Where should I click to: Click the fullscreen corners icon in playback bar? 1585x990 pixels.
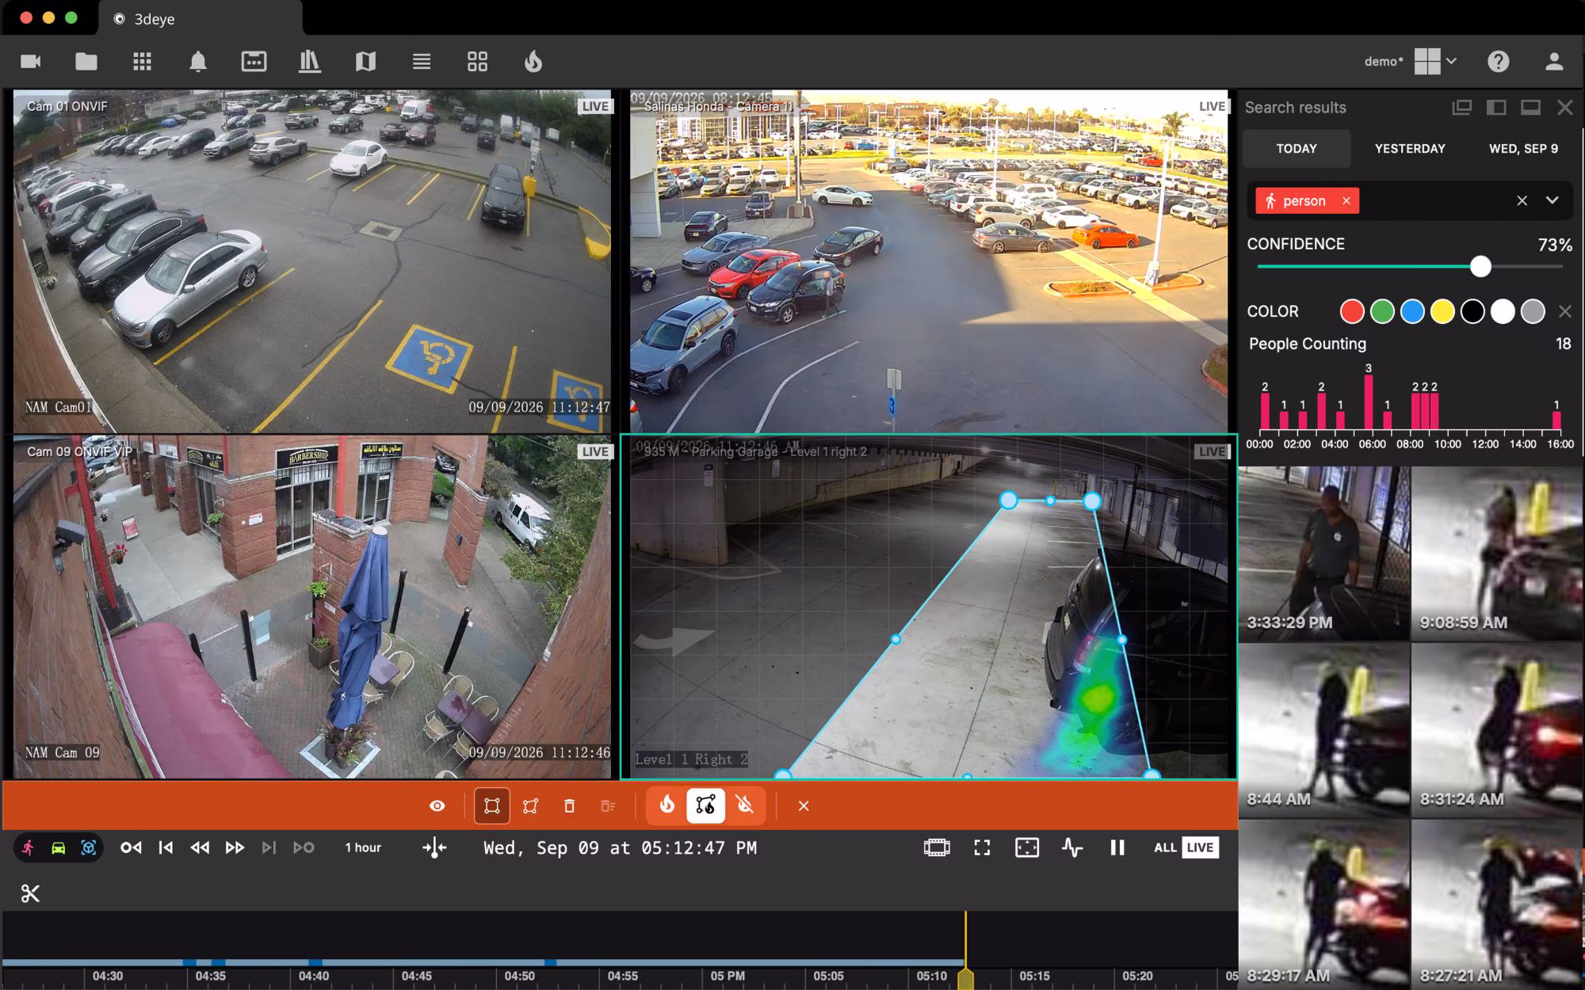[x=982, y=847]
